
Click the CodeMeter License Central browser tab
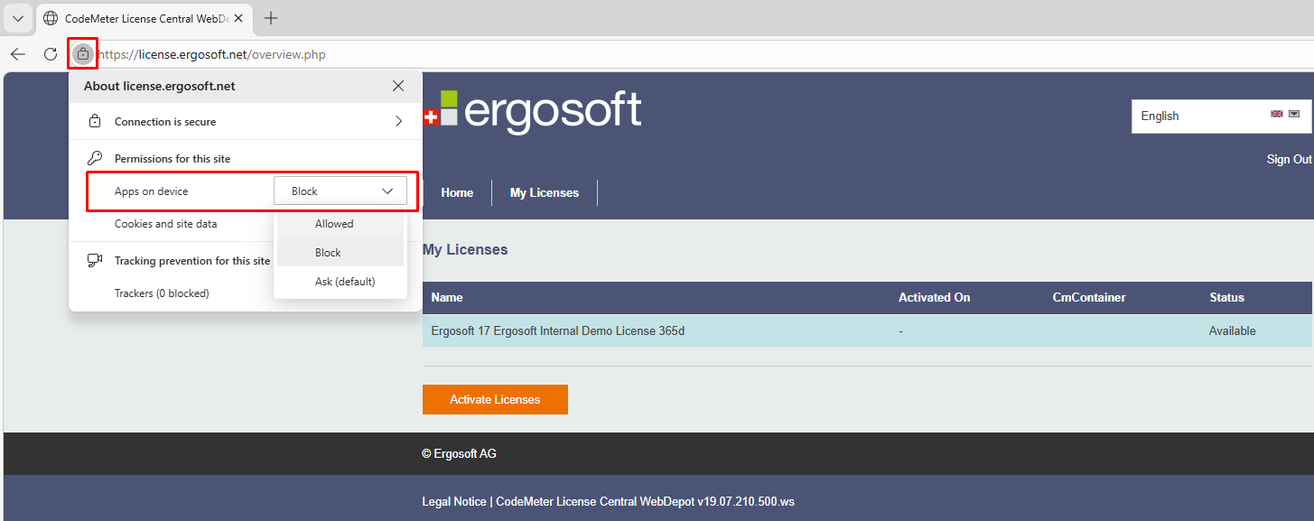[144, 18]
